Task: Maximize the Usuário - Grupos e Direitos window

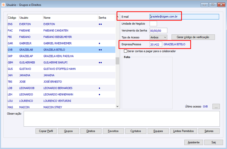Action: [213, 5]
